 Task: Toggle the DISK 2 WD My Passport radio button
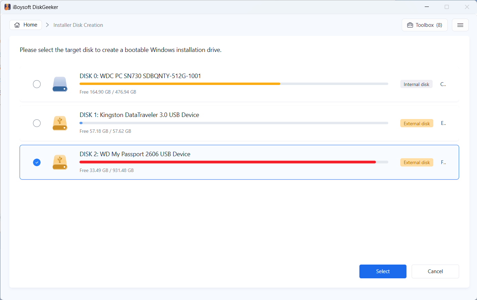[x=37, y=162]
